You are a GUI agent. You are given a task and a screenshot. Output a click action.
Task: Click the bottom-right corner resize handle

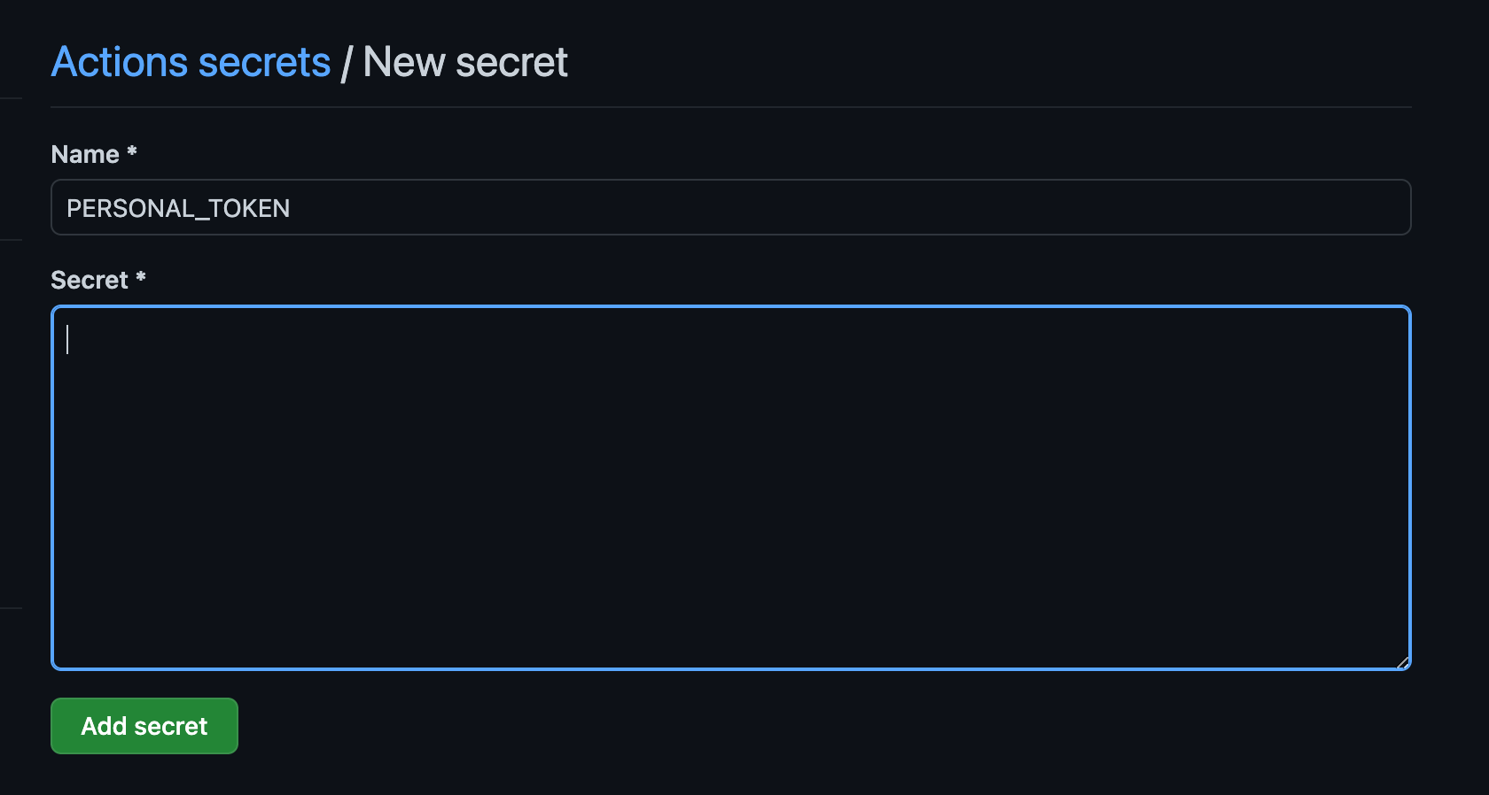[1403, 663]
